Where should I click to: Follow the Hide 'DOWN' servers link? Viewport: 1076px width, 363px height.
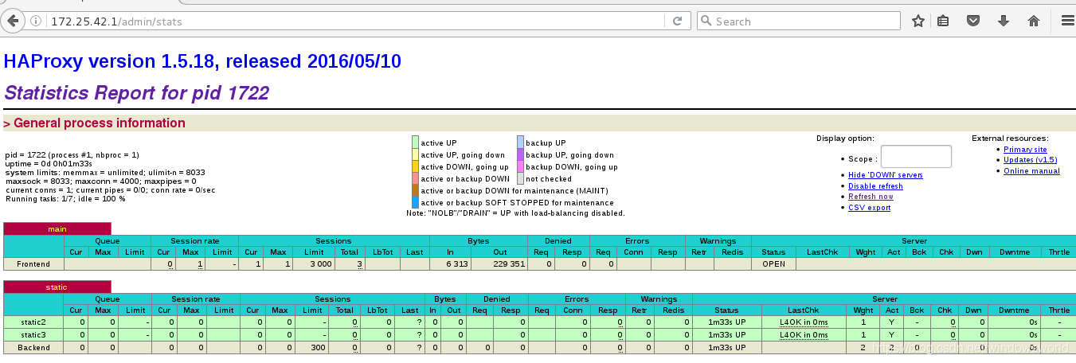tap(886, 175)
